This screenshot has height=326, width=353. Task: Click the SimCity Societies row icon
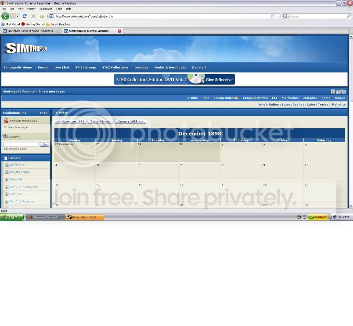click(7, 202)
